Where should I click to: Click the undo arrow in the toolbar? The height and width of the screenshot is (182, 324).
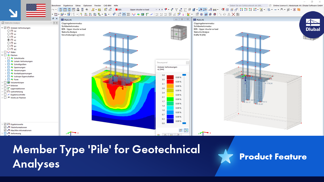(x=53, y=10)
